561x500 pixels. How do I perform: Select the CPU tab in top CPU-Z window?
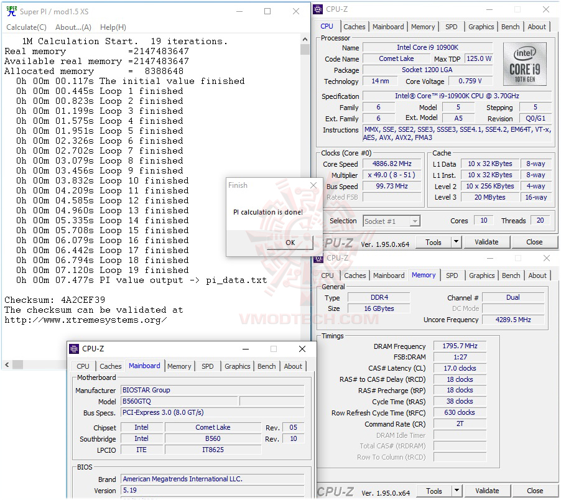click(327, 27)
